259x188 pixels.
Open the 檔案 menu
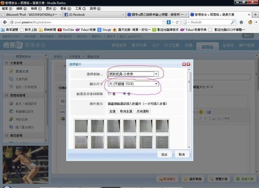point(7,8)
